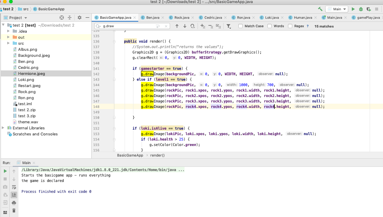Screen dimensions: 383x217
Task: Switch to the Cedric.java tab
Action: pos(213,18)
